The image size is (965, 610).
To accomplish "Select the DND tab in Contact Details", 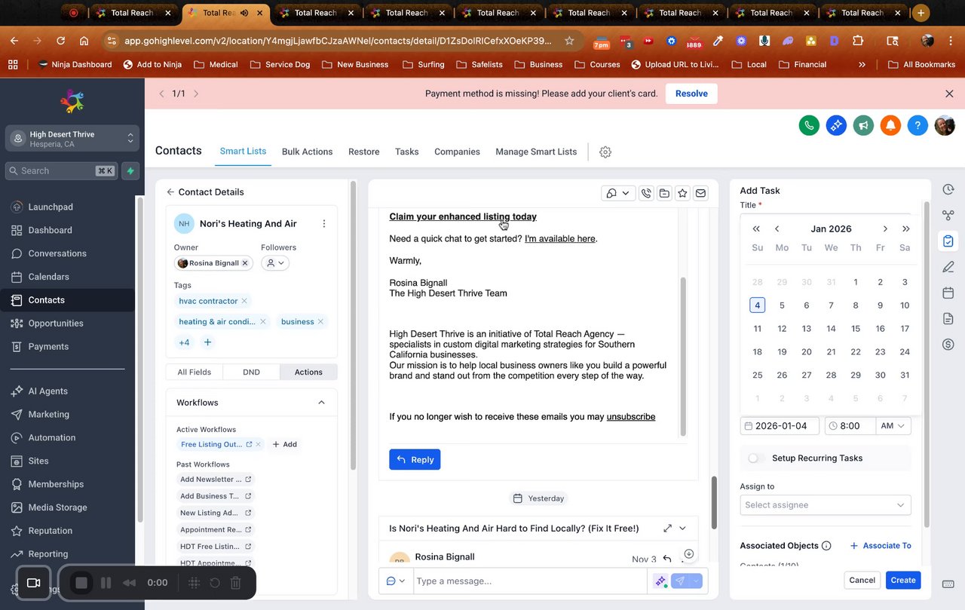I will (251, 372).
